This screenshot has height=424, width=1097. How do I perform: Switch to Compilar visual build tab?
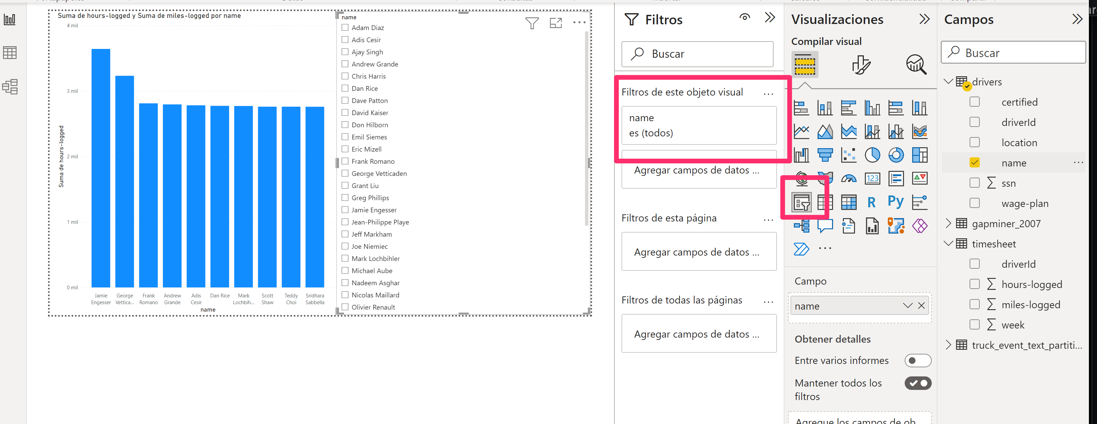(804, 64)
